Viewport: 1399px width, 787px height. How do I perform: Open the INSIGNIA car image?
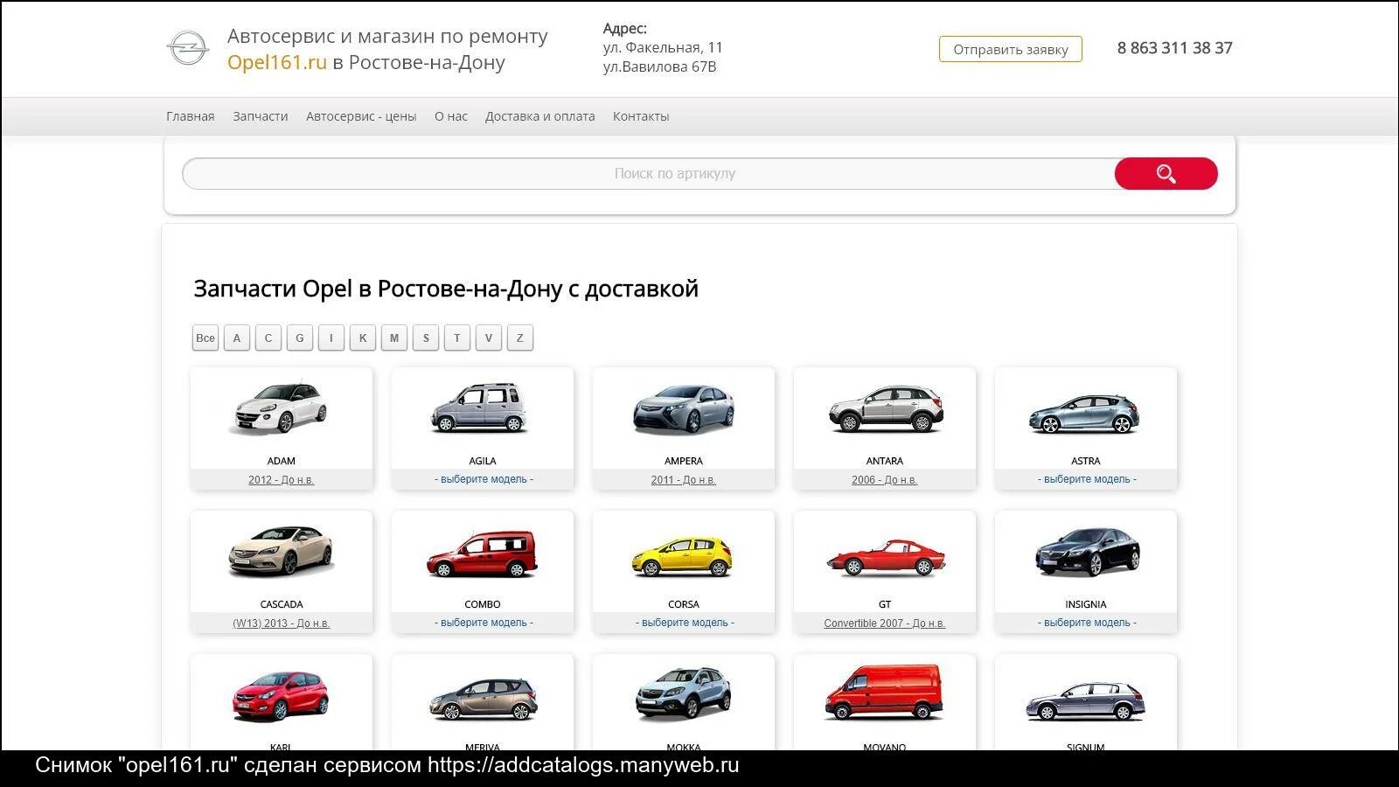(1087, 553)
